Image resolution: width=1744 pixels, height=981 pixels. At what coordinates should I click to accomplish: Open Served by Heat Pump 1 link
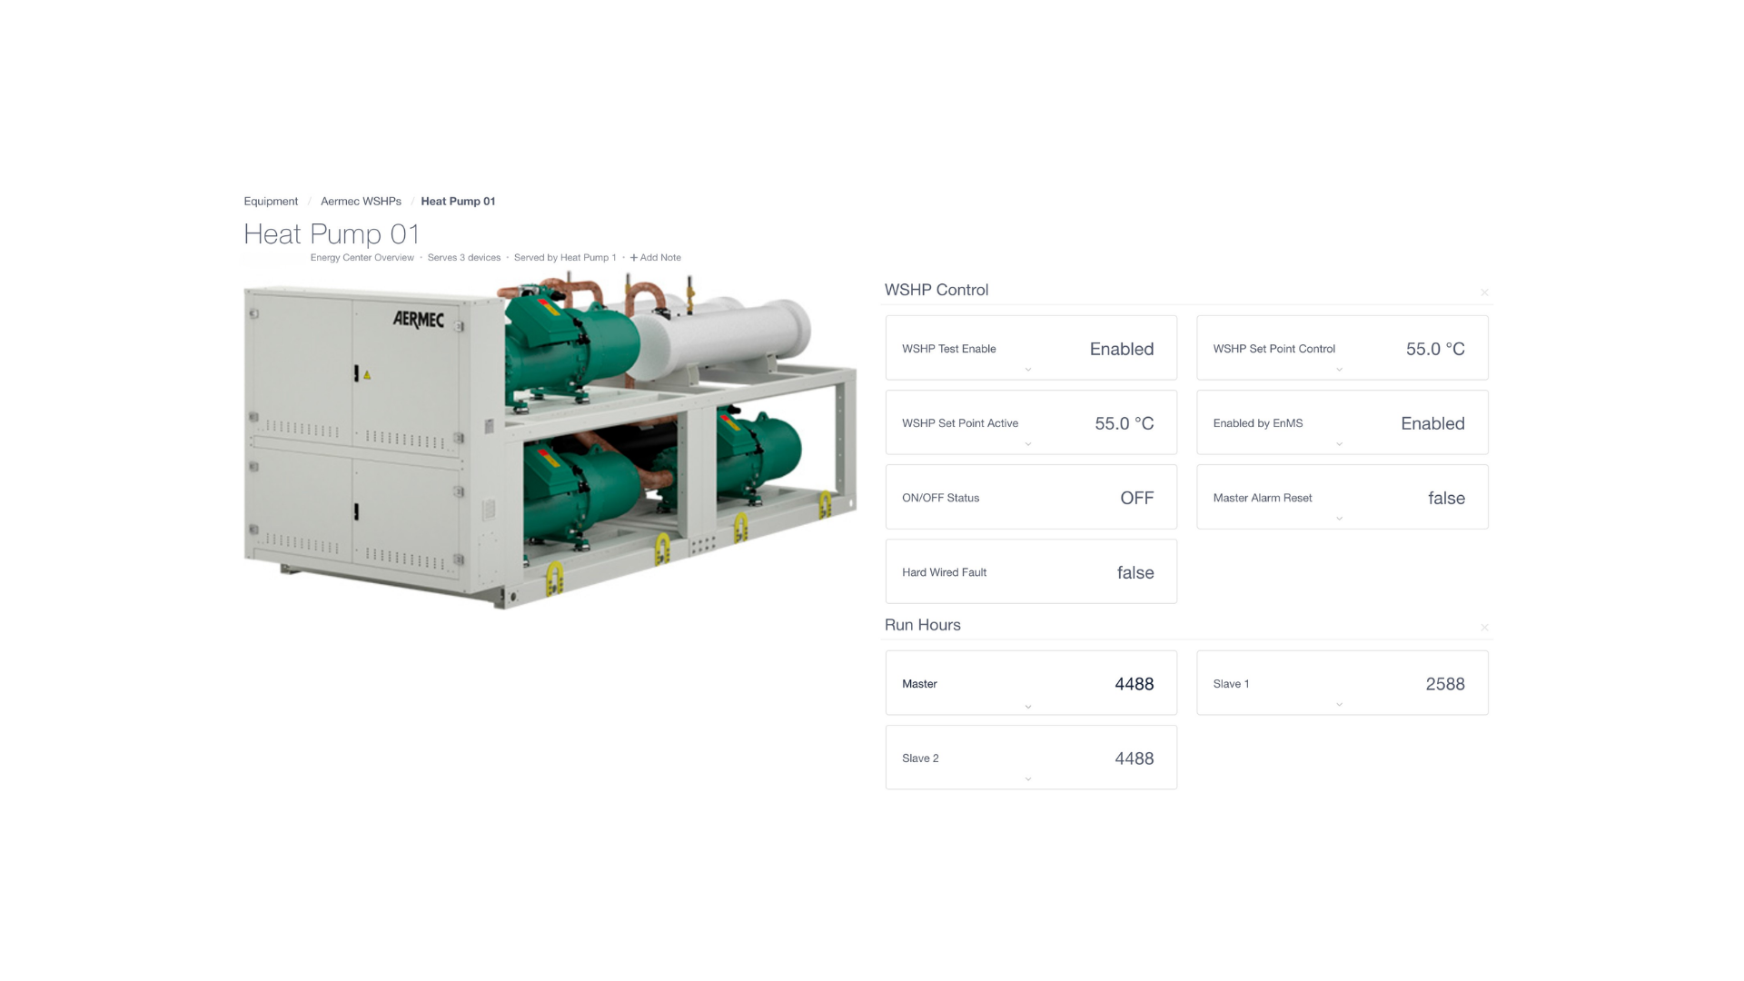pos(565,258)
